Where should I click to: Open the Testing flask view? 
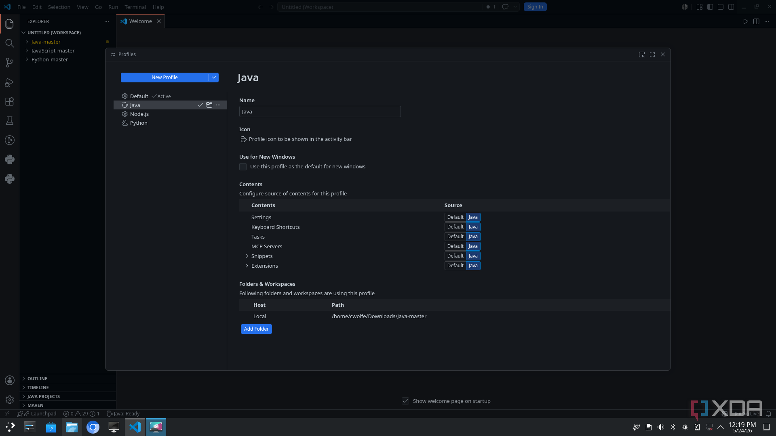coord(10,121)
